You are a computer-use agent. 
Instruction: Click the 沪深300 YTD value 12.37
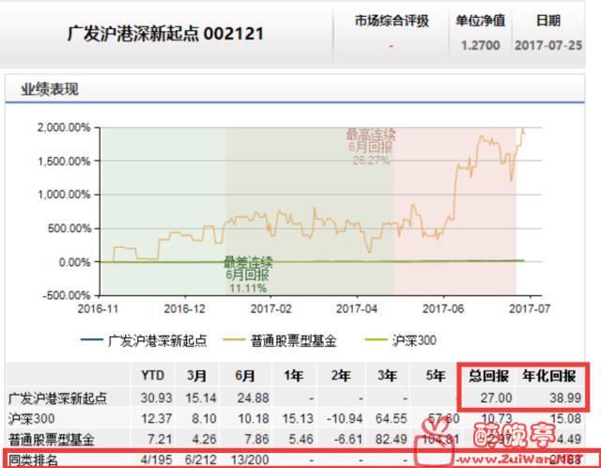(157, 418)
